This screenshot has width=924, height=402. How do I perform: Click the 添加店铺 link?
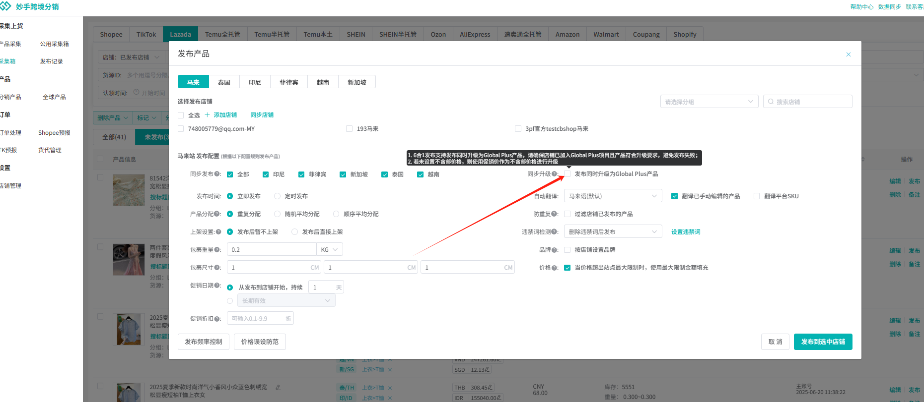point(225,115)
